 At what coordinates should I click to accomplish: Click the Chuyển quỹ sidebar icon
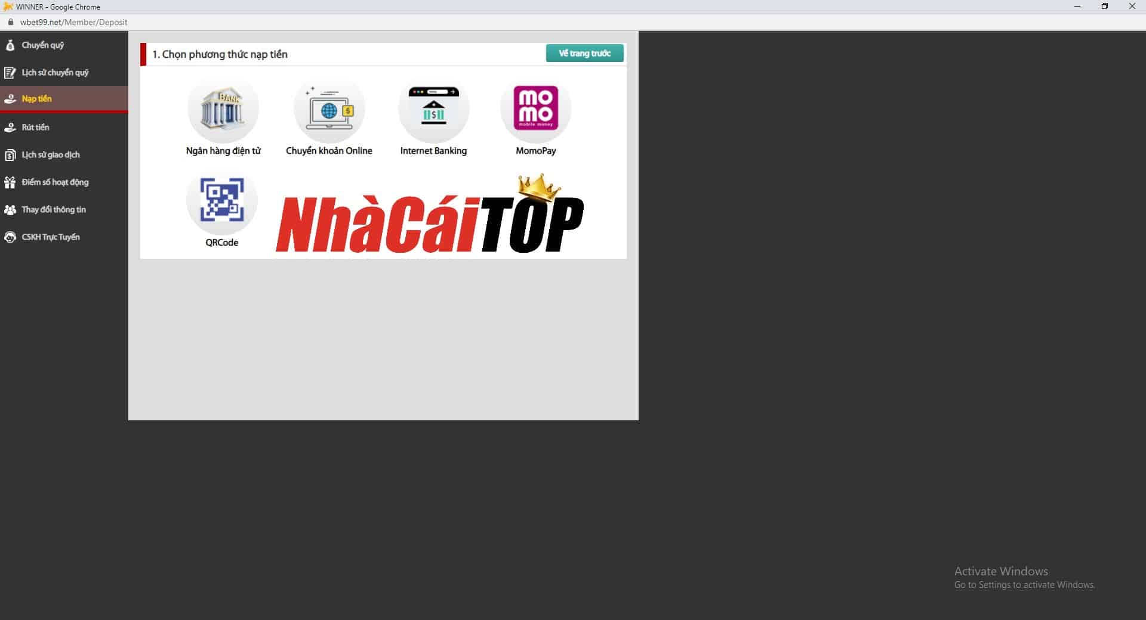(x=10, y=45)
